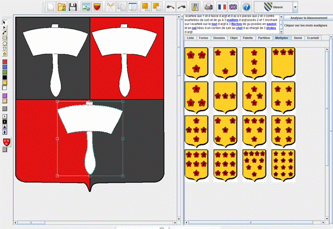Redo with the right curved arrow
Viewport: 333px width, 229px height.
[x=181, y=7]
